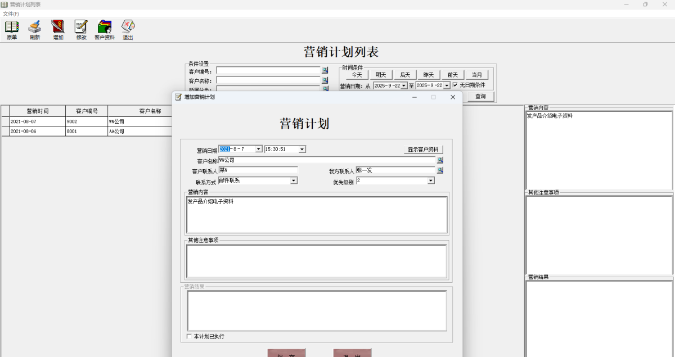Check 本计划已执行 in the dialog

pos(189,336)
